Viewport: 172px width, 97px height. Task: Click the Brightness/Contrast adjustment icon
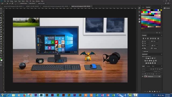pos(146,58)
